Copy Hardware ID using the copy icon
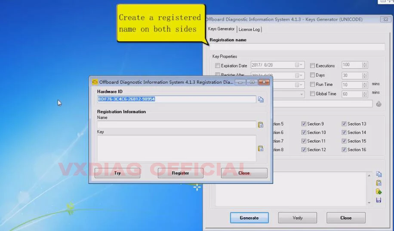This screenshot has width=394, height=231. [261, 100]
